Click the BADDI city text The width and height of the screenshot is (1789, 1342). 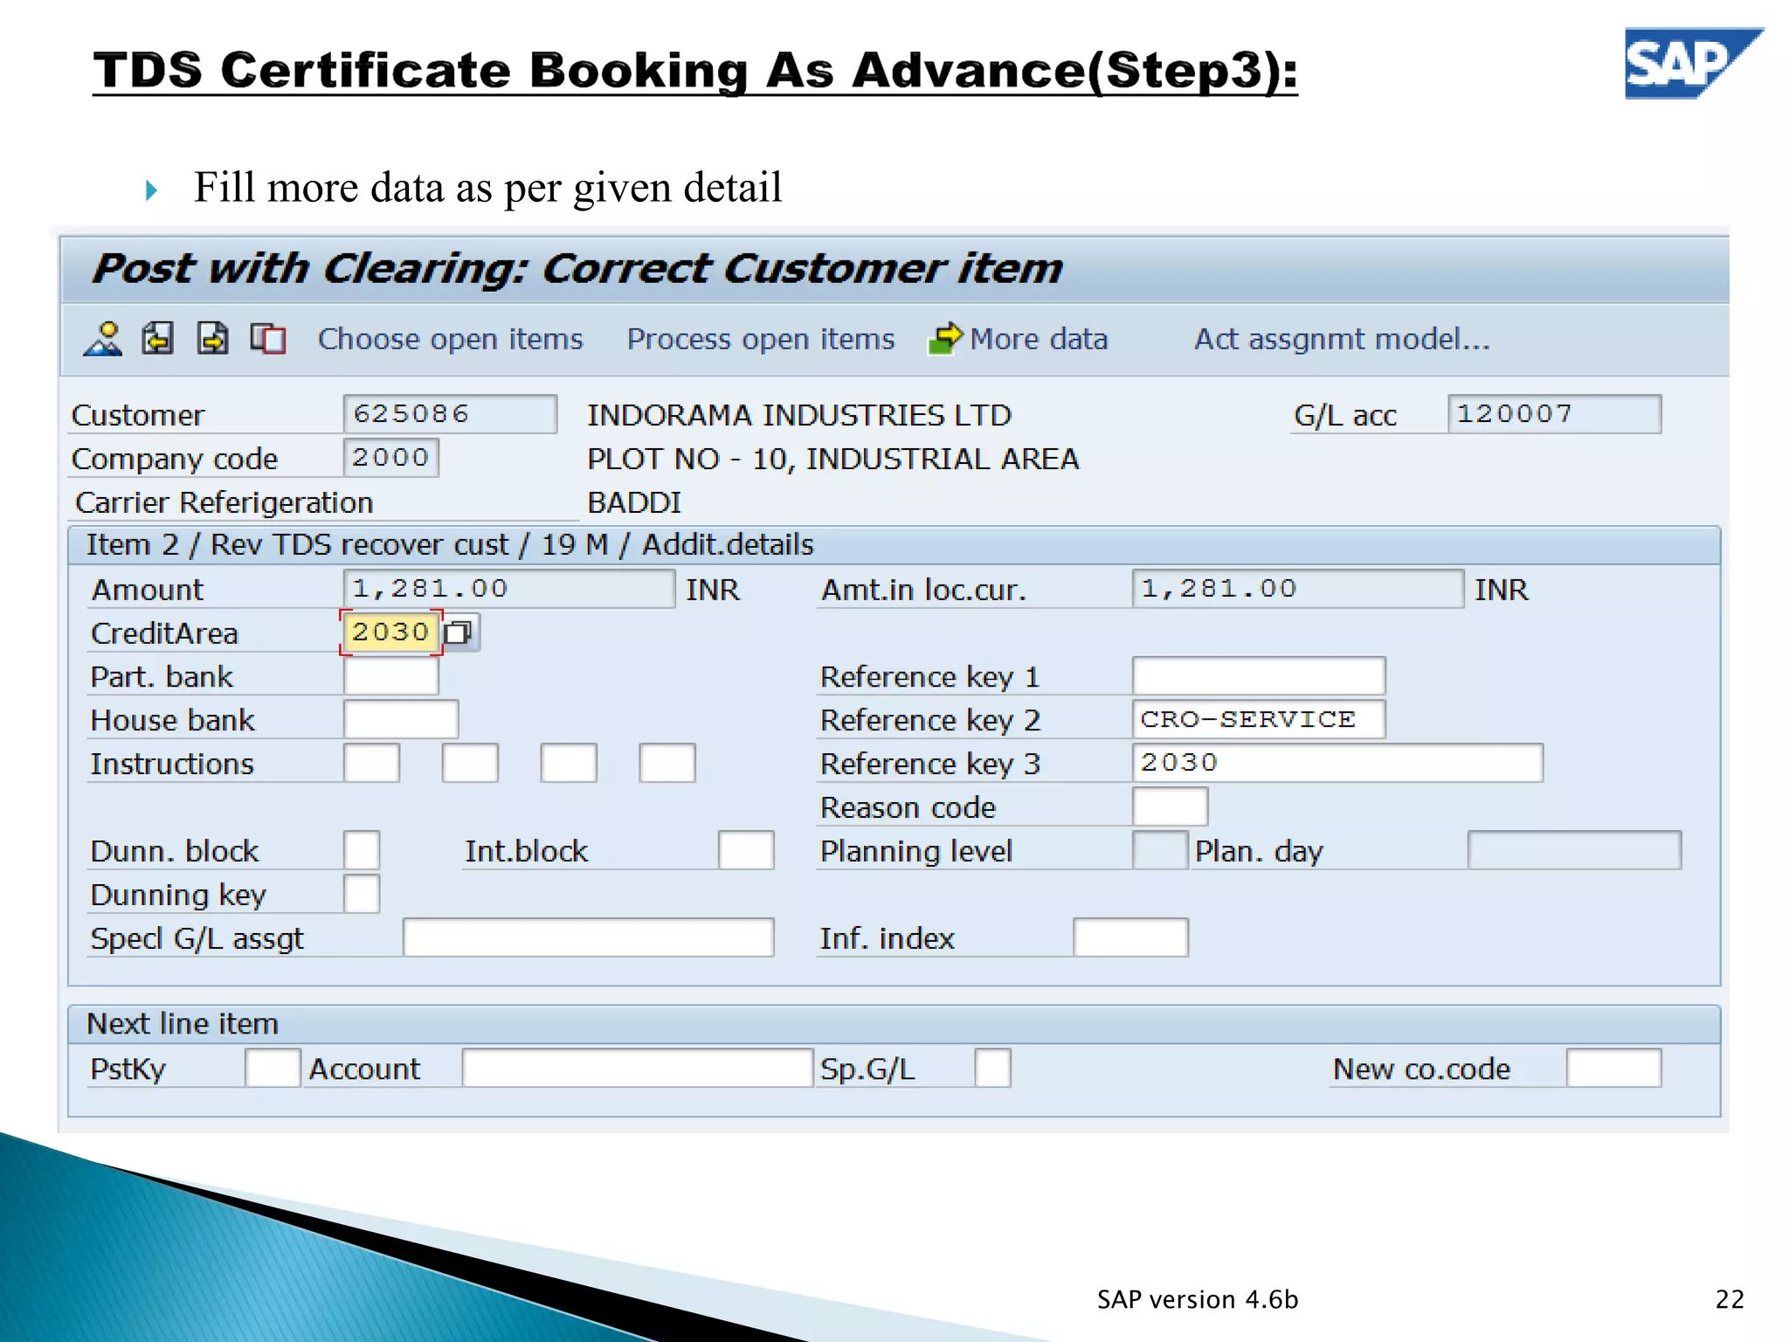pos(634,502)
